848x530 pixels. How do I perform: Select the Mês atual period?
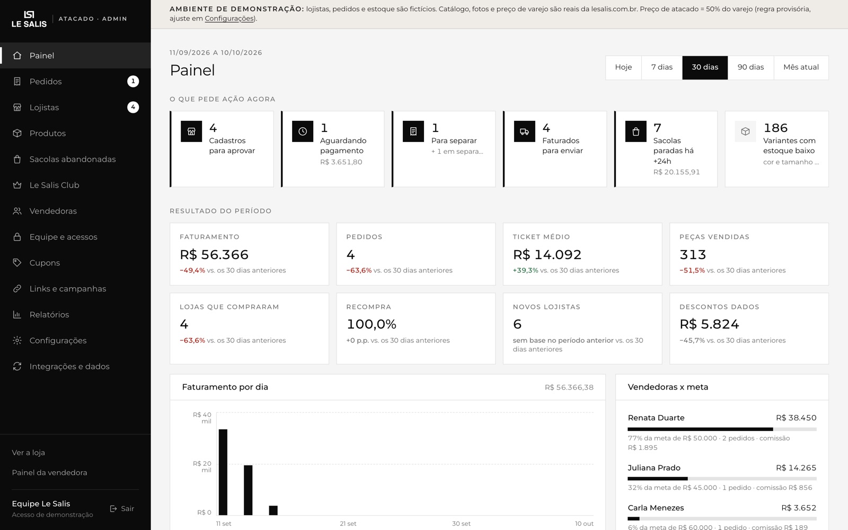[801, 67]
